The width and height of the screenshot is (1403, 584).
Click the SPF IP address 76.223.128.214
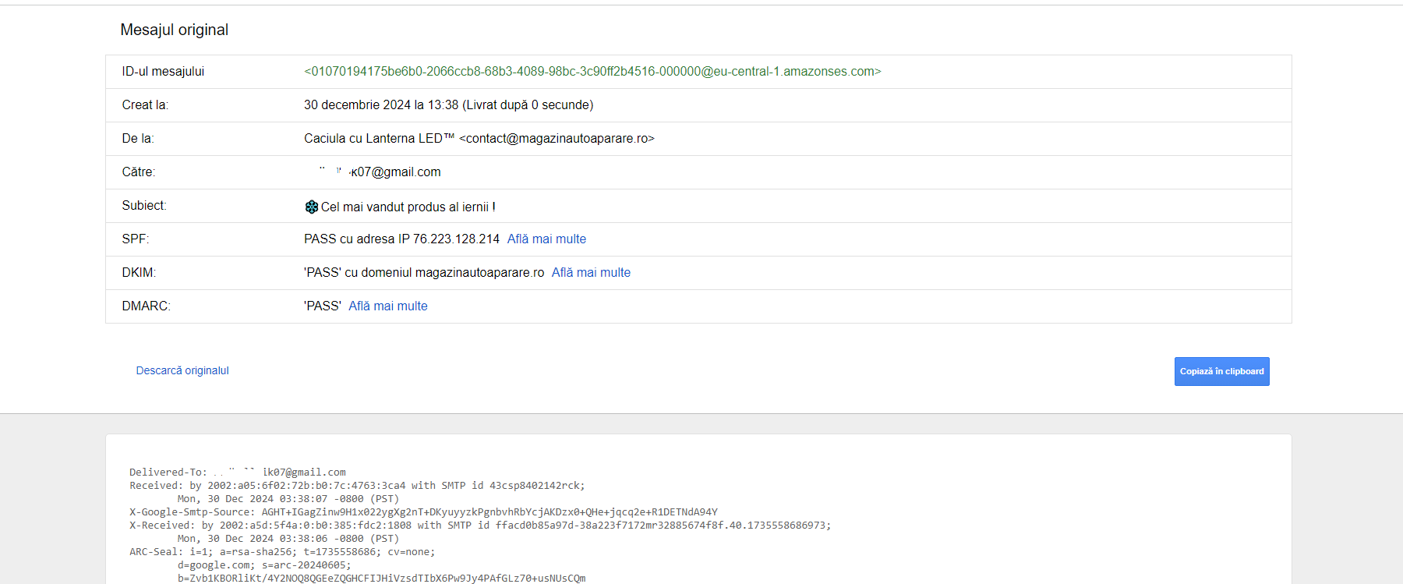[456, 239]
